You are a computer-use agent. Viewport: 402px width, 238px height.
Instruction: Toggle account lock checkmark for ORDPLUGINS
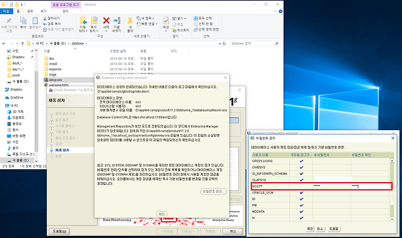(301, 161)
